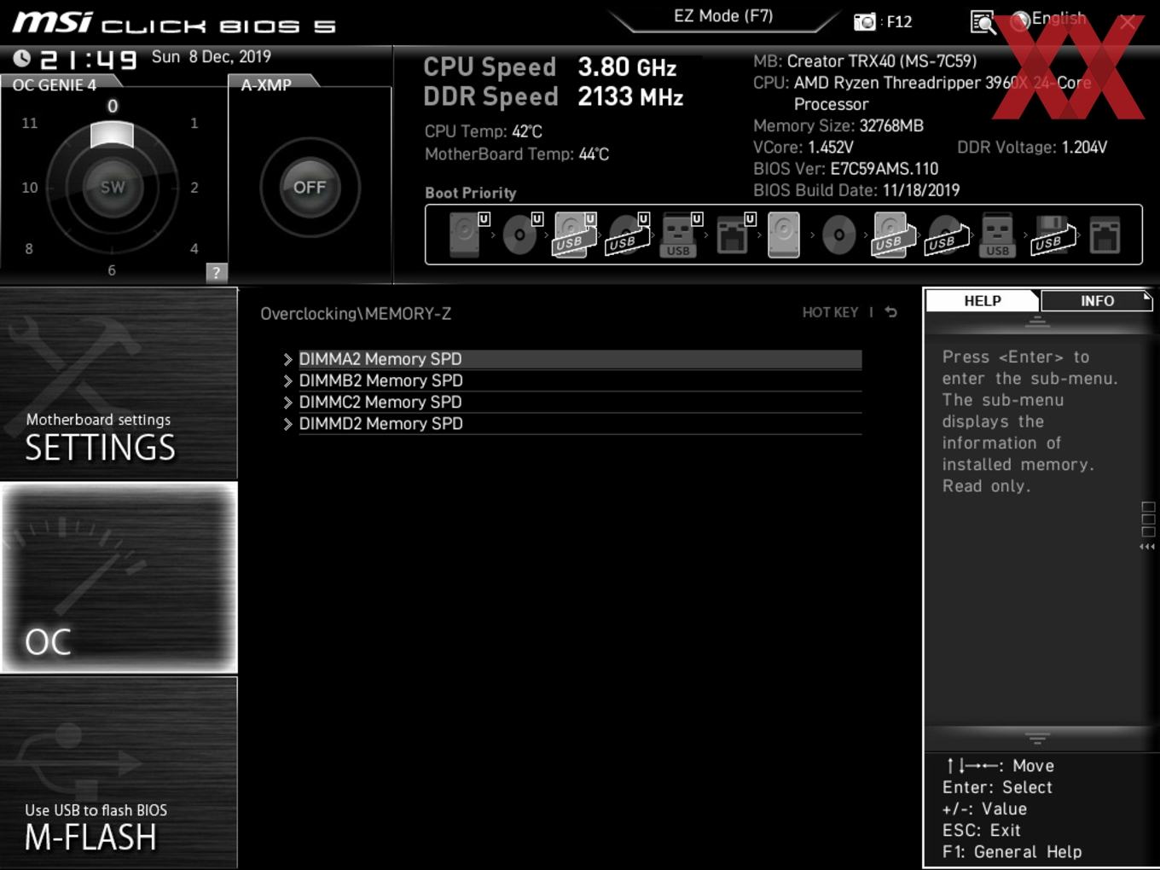The height and width of the screenshot is (870, 1160).
Task: Click the F12 screenshot camera icon
Action: click(865, 21)
